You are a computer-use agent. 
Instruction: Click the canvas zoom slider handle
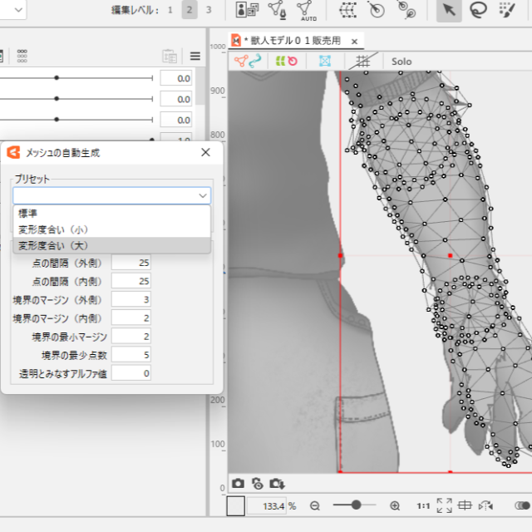click(357, 505)
